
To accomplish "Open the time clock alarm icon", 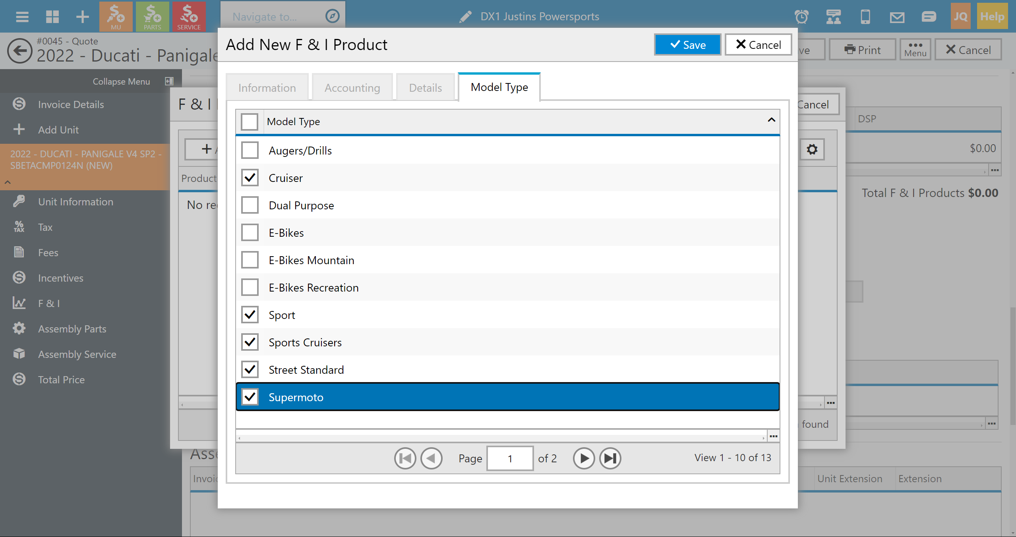I will (801, 17).
